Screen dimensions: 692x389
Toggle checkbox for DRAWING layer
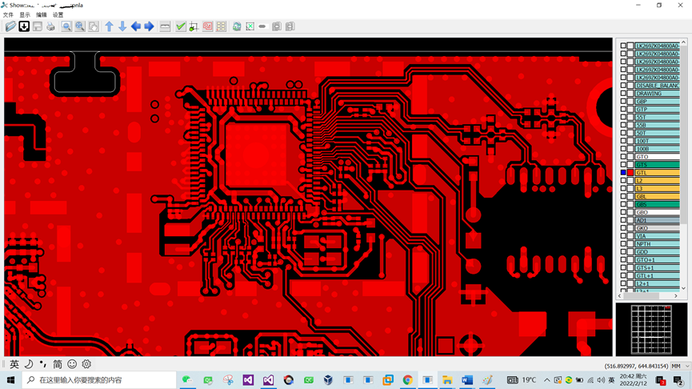tap(623, 93)
